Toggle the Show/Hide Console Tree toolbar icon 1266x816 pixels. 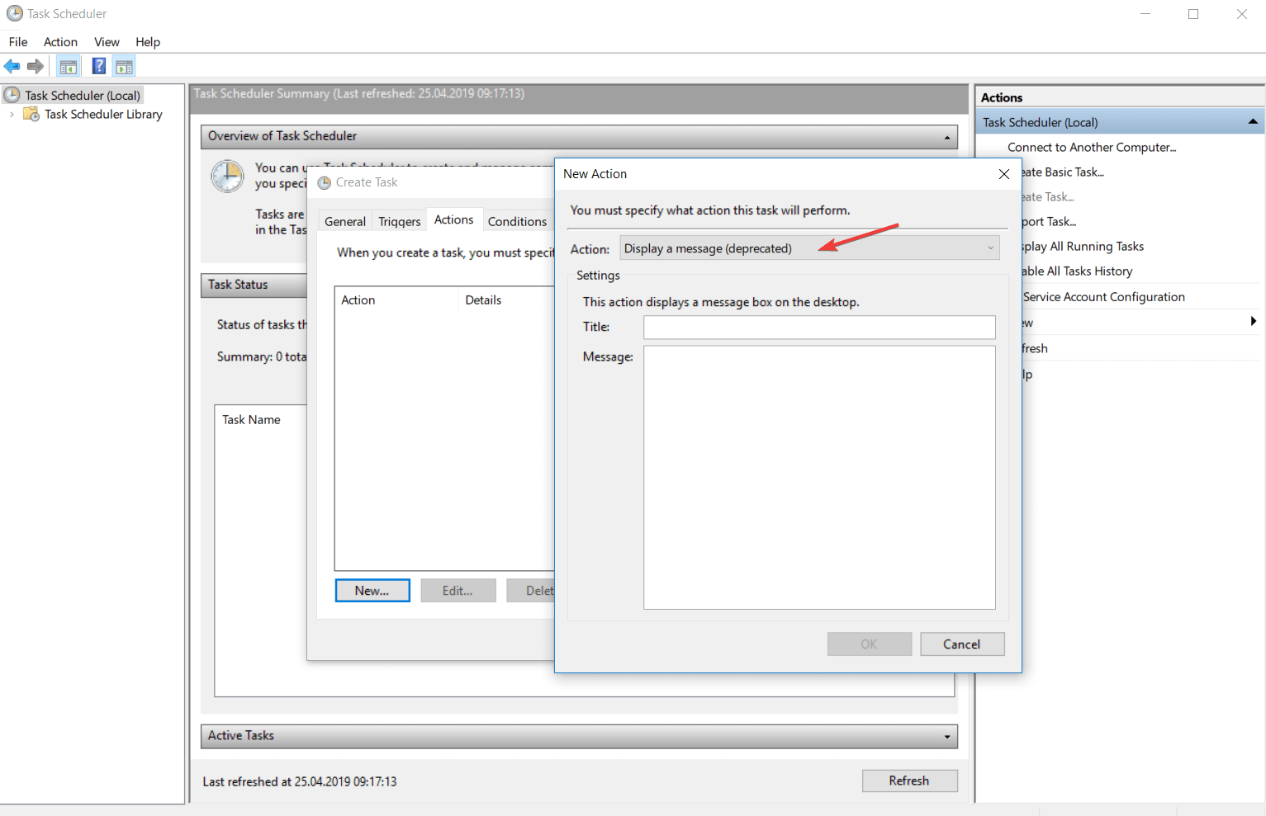pyautogui.click(x=69, y=66)
